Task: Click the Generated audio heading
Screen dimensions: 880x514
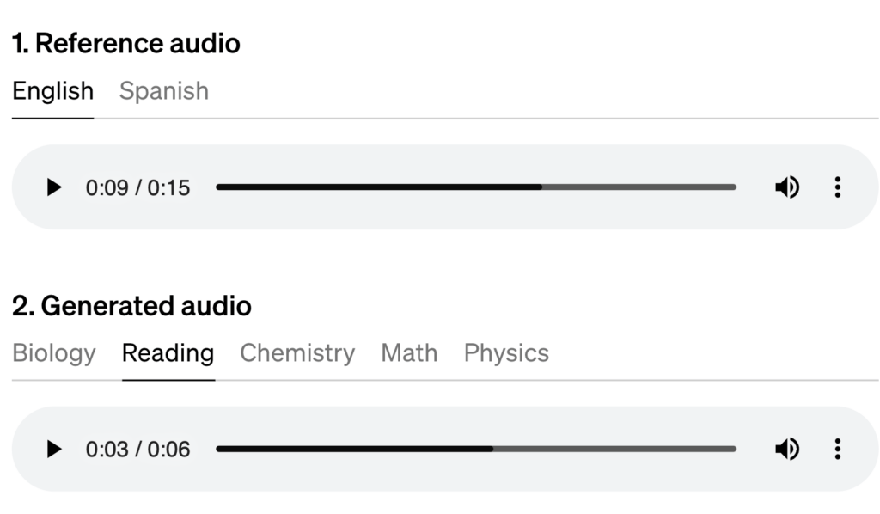Action: tap(131, 306)
